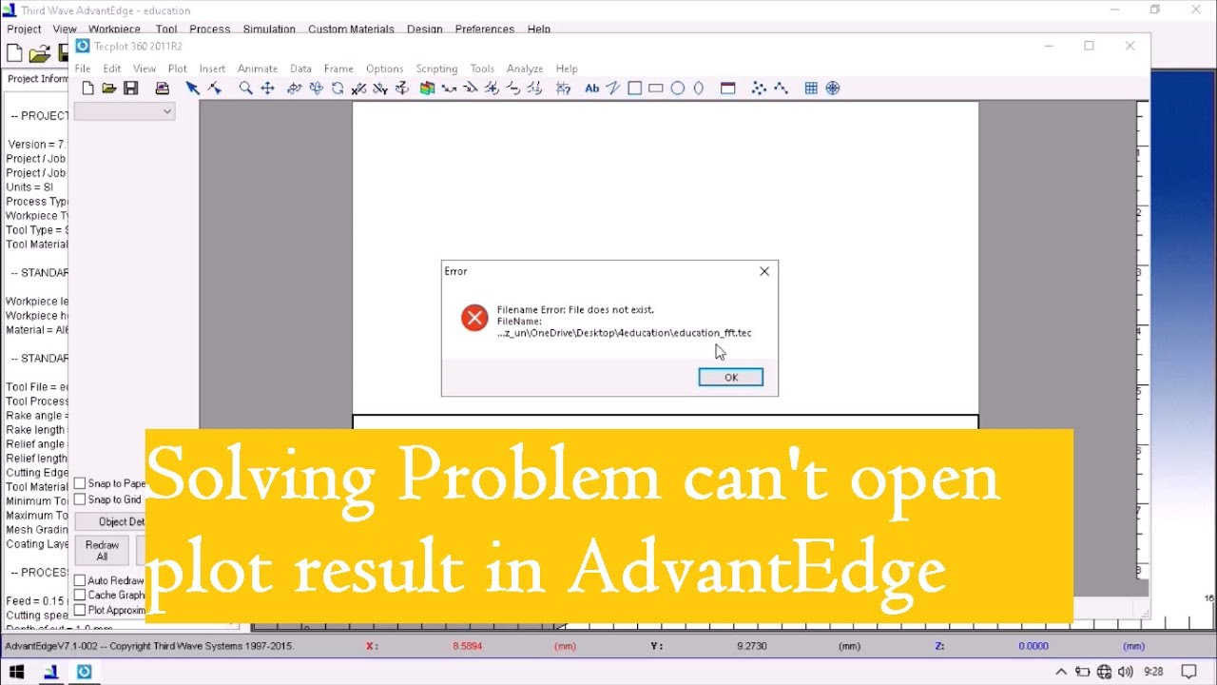1217x685 pixels.
Task: Click the 'Units = SI' line in Project Information
Action: pos(29,187)
